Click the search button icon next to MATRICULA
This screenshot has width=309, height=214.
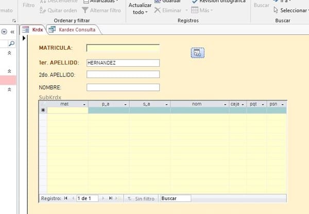pos(198,52)
